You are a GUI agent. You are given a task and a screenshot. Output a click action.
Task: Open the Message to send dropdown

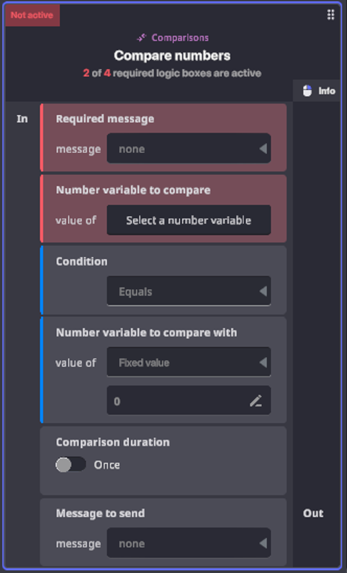coord(189,544)
